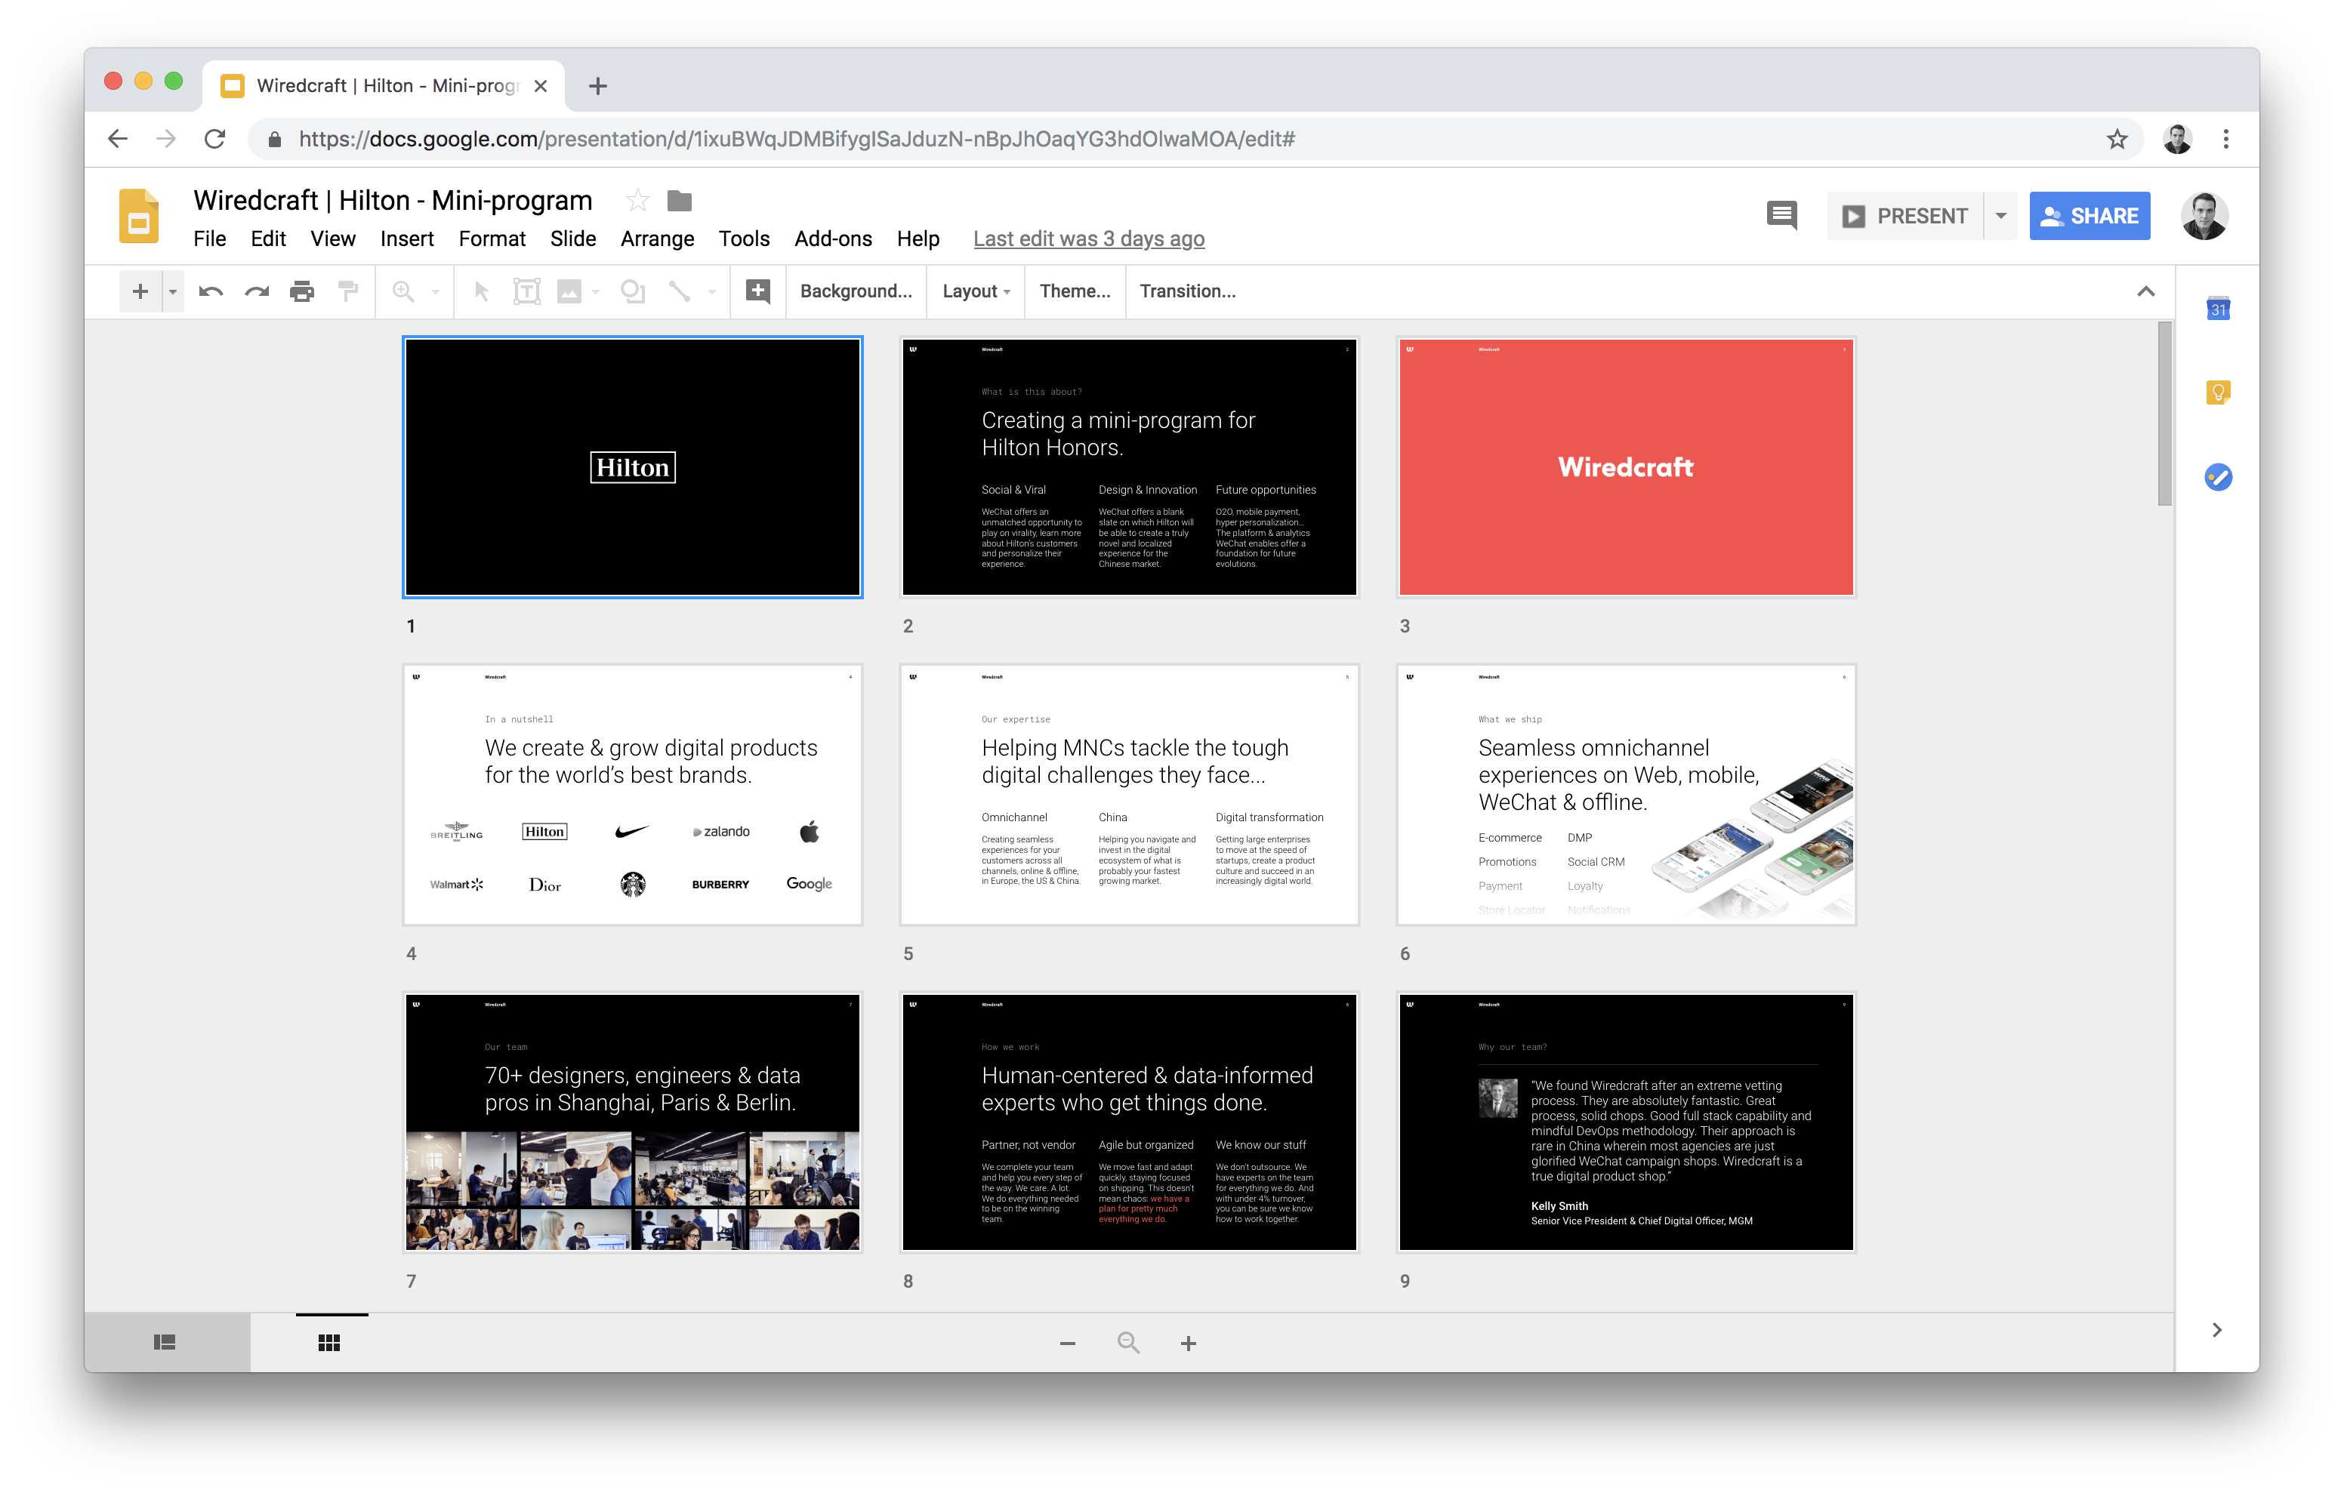The image size is (2344, 1493).
Task: Open the move-to-folder icon
Action: [x=680, y=201]
